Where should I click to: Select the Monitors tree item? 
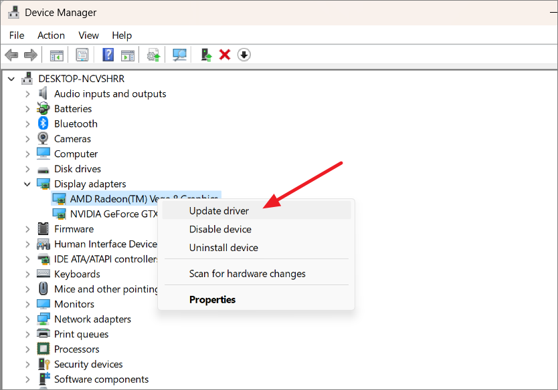(74, 304)
